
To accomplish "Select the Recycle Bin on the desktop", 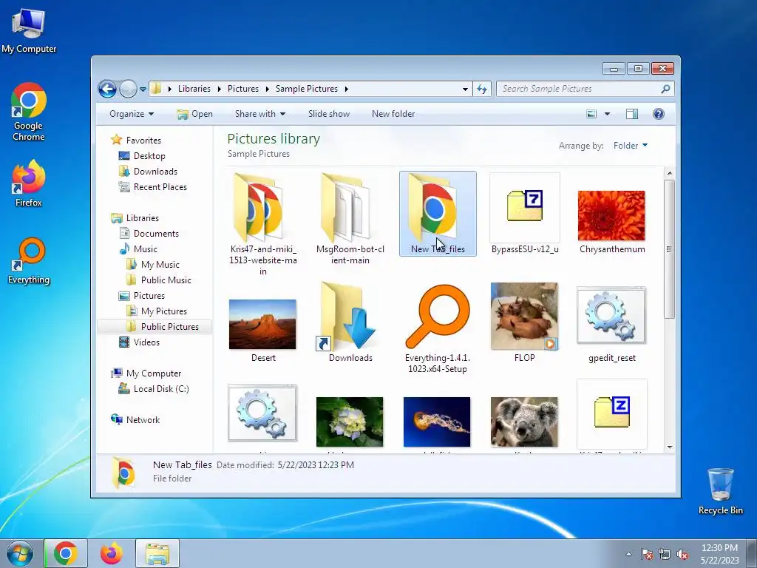I will [x=720, y=491].
